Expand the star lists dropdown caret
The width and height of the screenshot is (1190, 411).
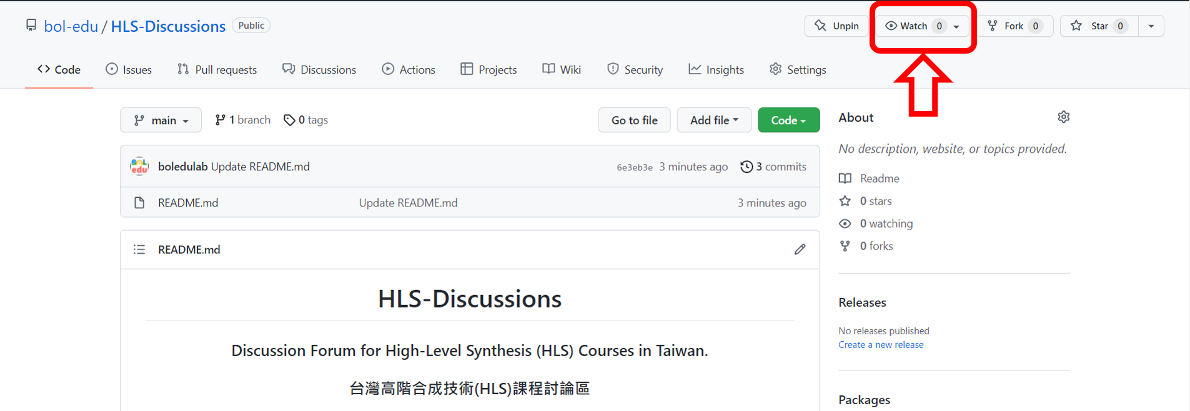[x=1151, y=26]
